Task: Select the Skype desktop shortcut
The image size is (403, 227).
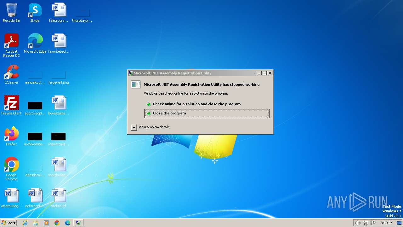Action: (x=35, y=13)
